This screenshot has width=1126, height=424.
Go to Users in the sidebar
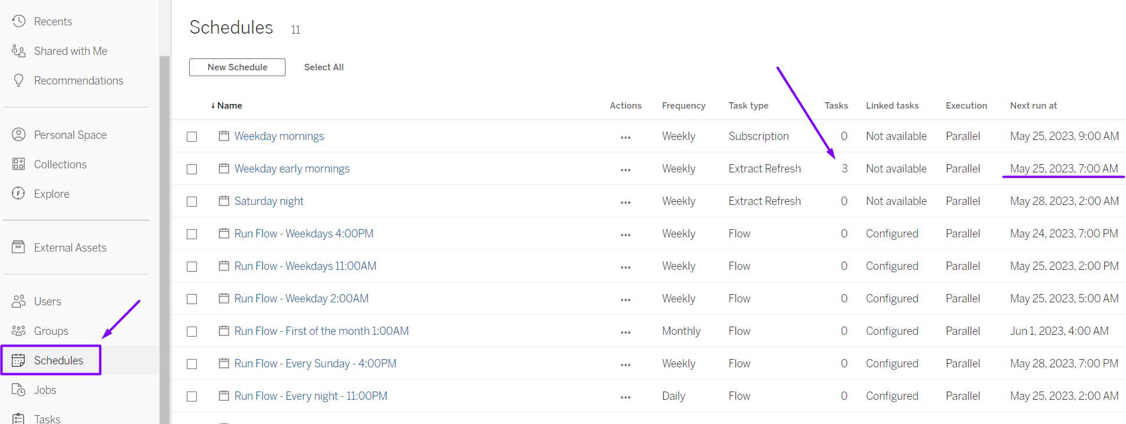click(x=47, y=301)
